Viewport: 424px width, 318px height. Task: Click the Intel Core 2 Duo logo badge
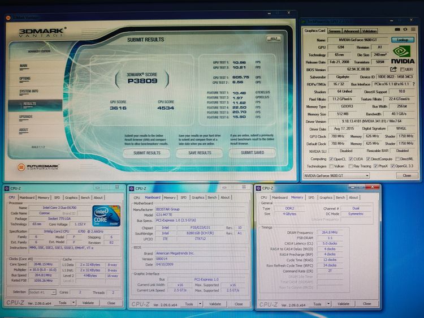point(106,216)
